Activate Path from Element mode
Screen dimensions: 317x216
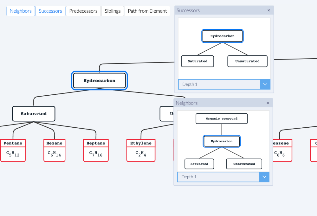147,11
